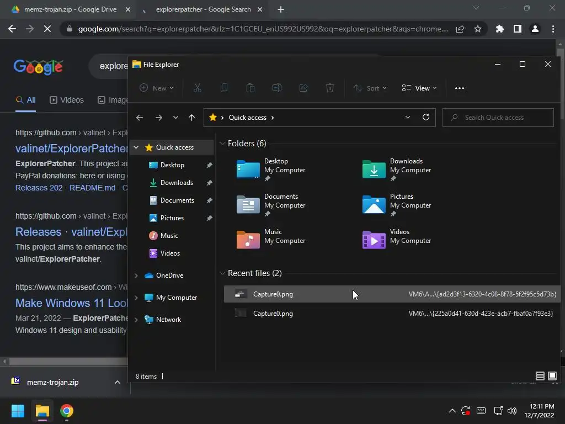Image resolution: width=565 pixels, height=424 pixels.
Task: Collapse the Recent files (2) group
Action: coord(222,273)
